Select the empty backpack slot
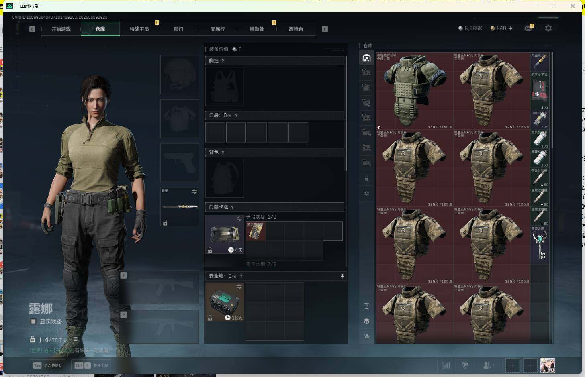 tap(225, 178)
